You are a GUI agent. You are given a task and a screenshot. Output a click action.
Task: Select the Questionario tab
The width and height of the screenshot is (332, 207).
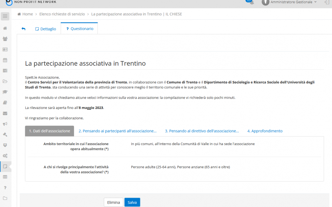tap(79, 29)
